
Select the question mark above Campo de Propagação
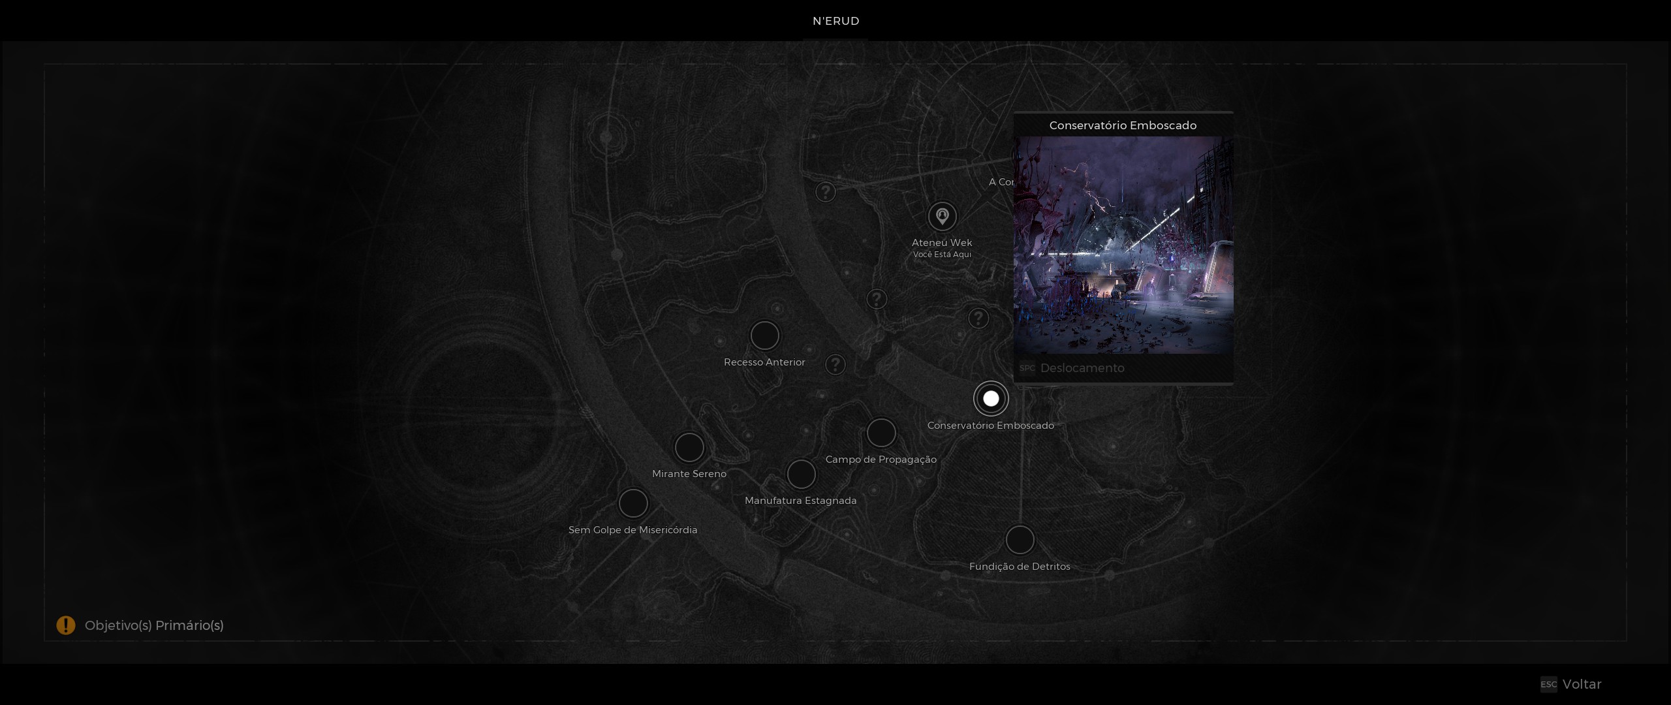click(877, 299)
